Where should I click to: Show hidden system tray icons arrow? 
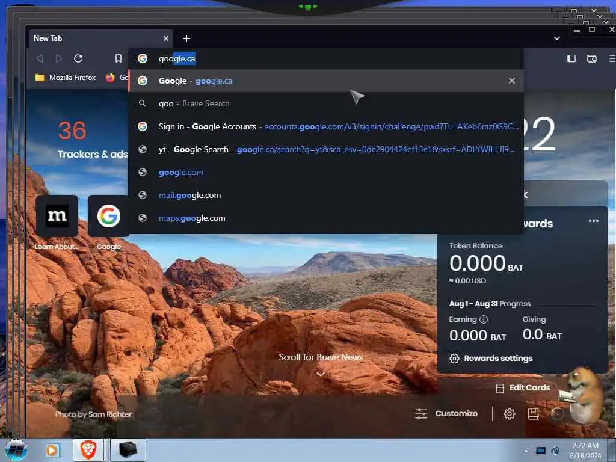pyautogui.click(x=526, y=451)
